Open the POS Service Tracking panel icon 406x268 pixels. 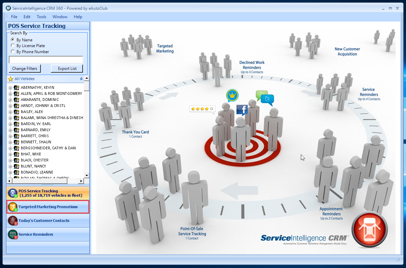point(13,193)
